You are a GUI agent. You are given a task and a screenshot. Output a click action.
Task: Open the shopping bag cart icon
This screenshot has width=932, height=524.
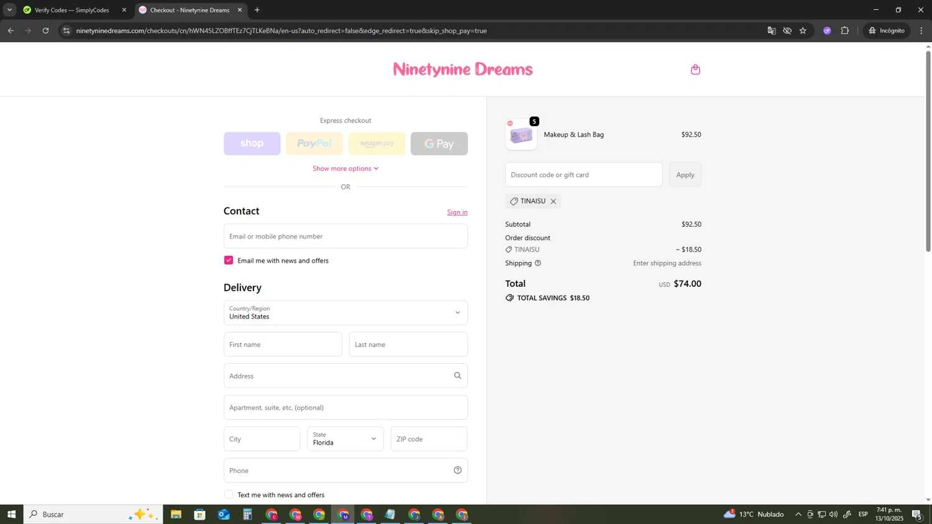click(x=695, y=70)
